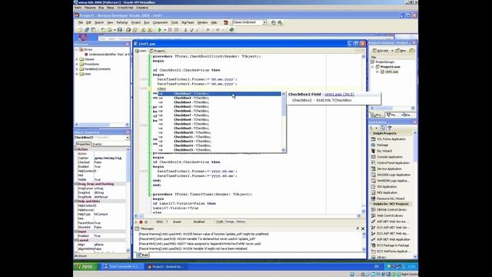Switch to Events tab in Object Inspector
The height and width of the screenshot is (277, 492).
click(97, 144)
